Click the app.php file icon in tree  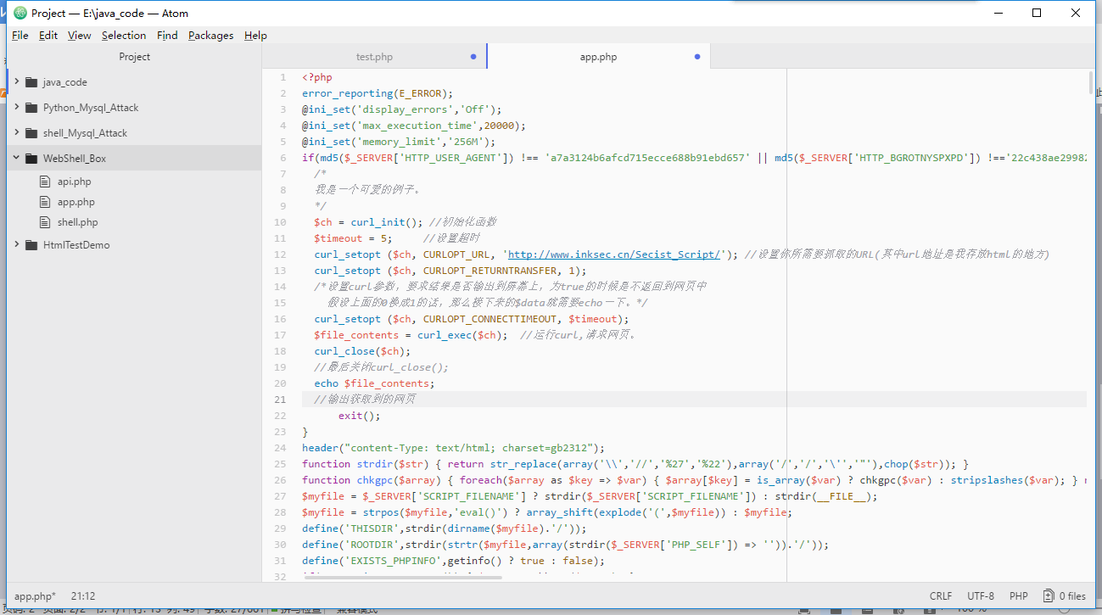point(46,202)
